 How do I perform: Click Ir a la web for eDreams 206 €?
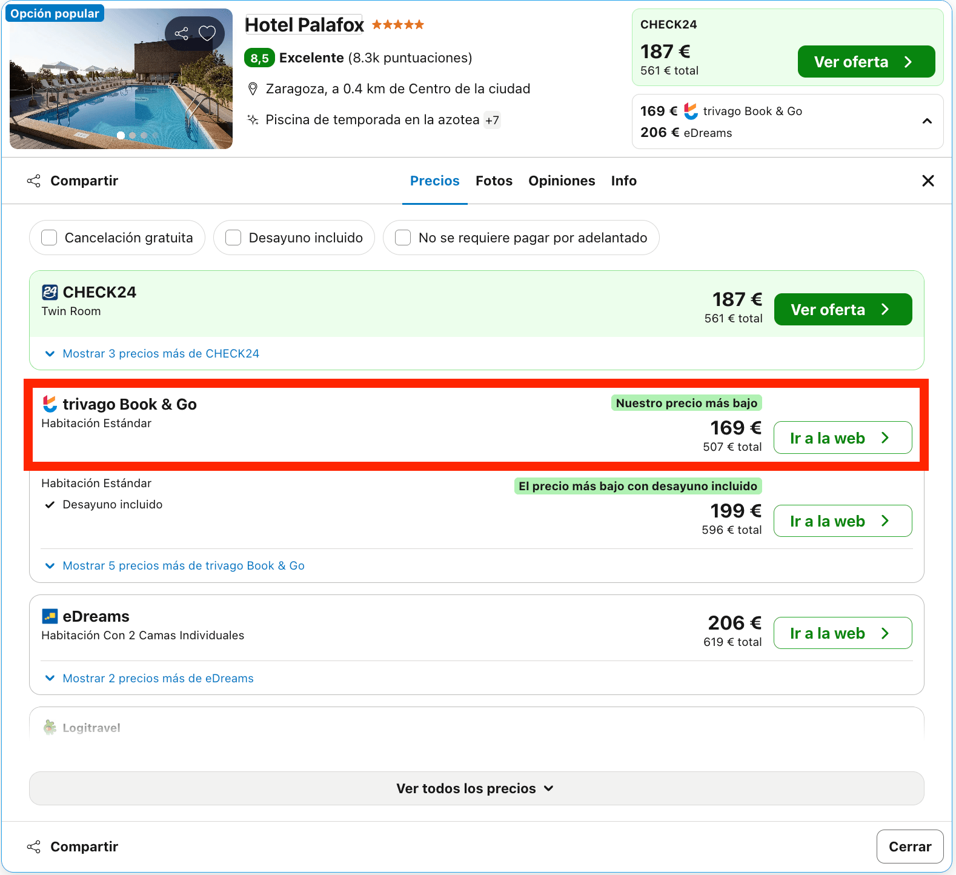coord(843,633)
